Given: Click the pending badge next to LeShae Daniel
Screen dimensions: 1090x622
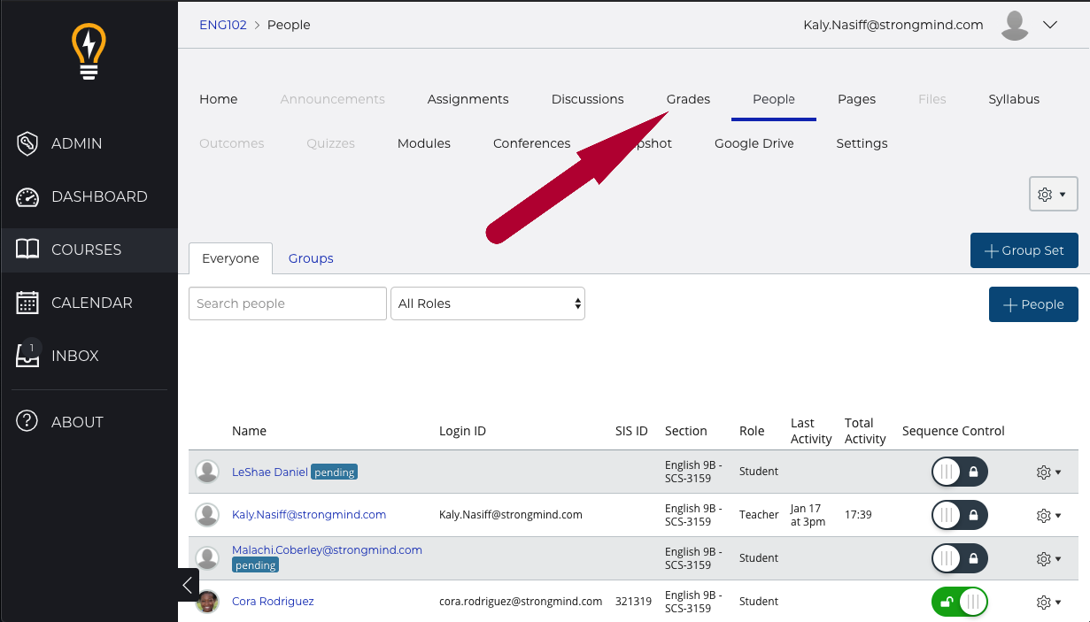Looking at the screenshot, I should tap(335, 472).
